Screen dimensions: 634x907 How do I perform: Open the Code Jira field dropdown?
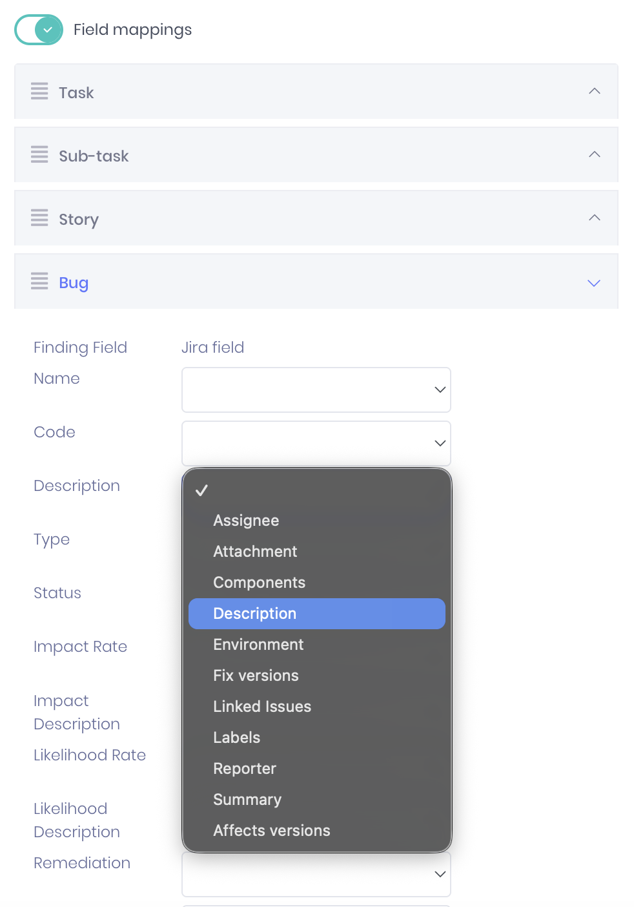pos(316,443)
